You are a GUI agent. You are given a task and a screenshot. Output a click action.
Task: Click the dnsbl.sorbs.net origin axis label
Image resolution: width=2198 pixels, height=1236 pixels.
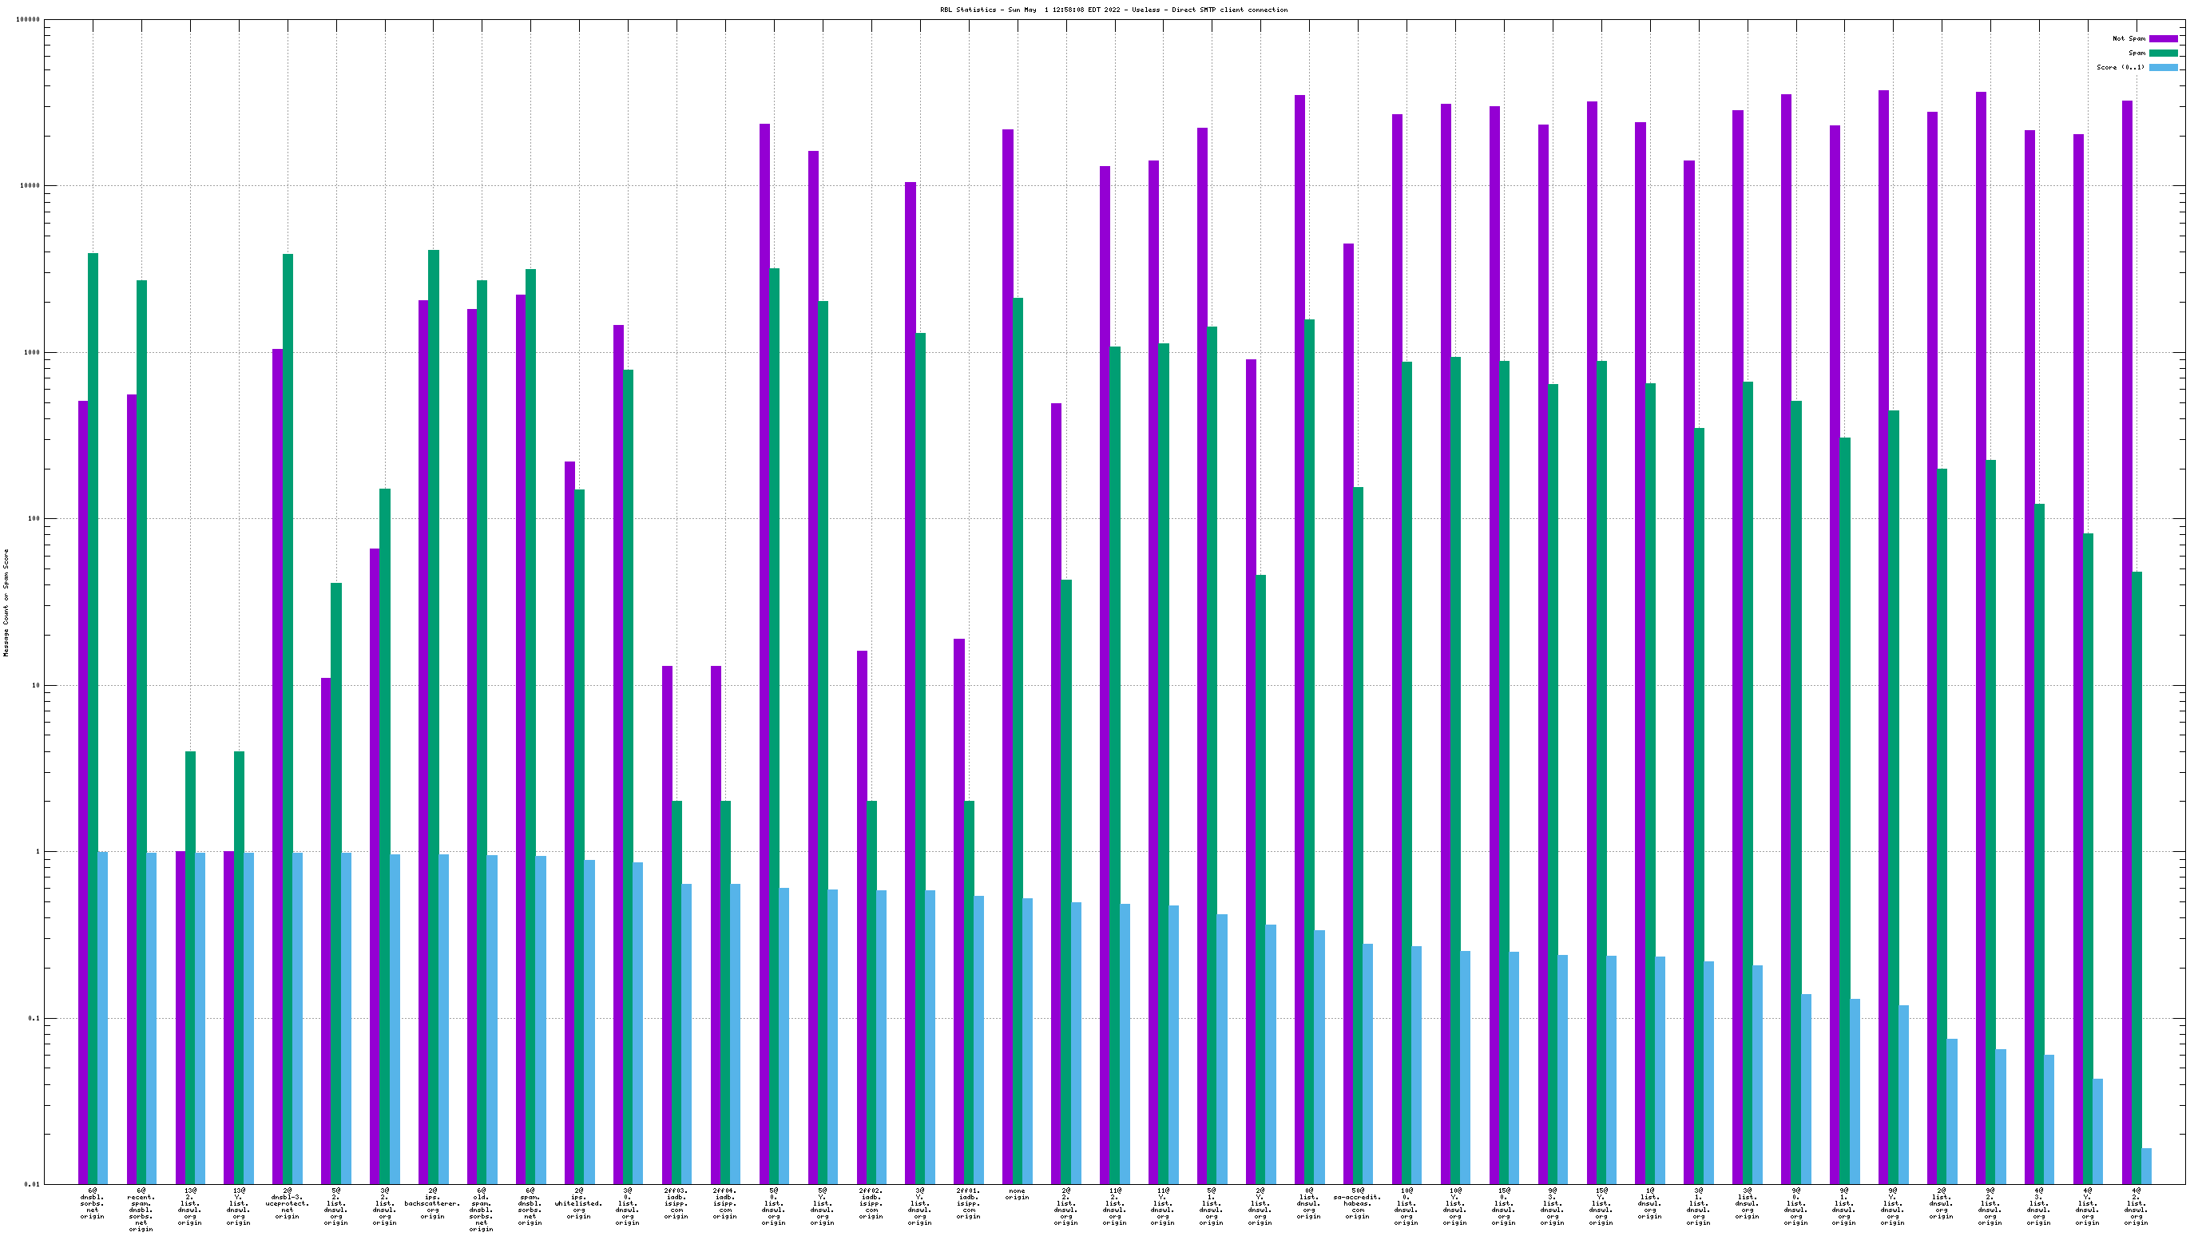92,1202
